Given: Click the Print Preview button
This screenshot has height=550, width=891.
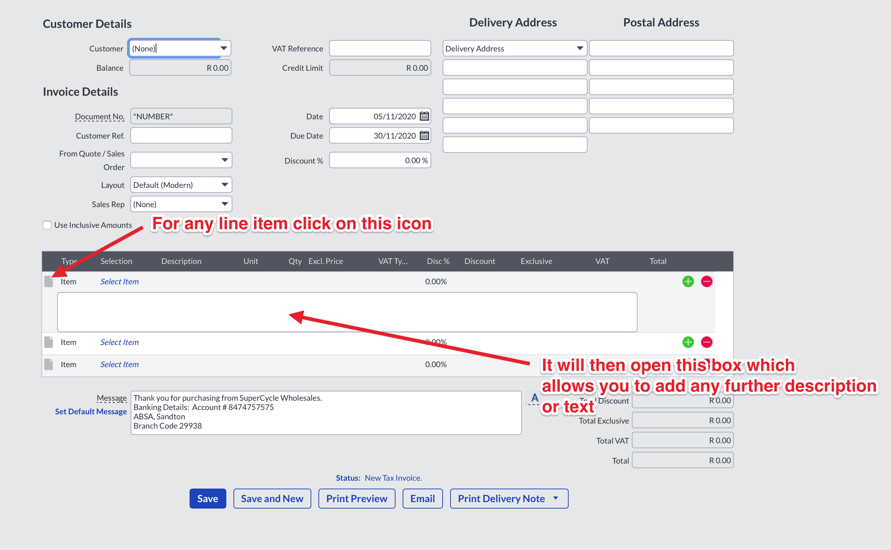Looking at the screenshot, I should [x=356, y=498].
